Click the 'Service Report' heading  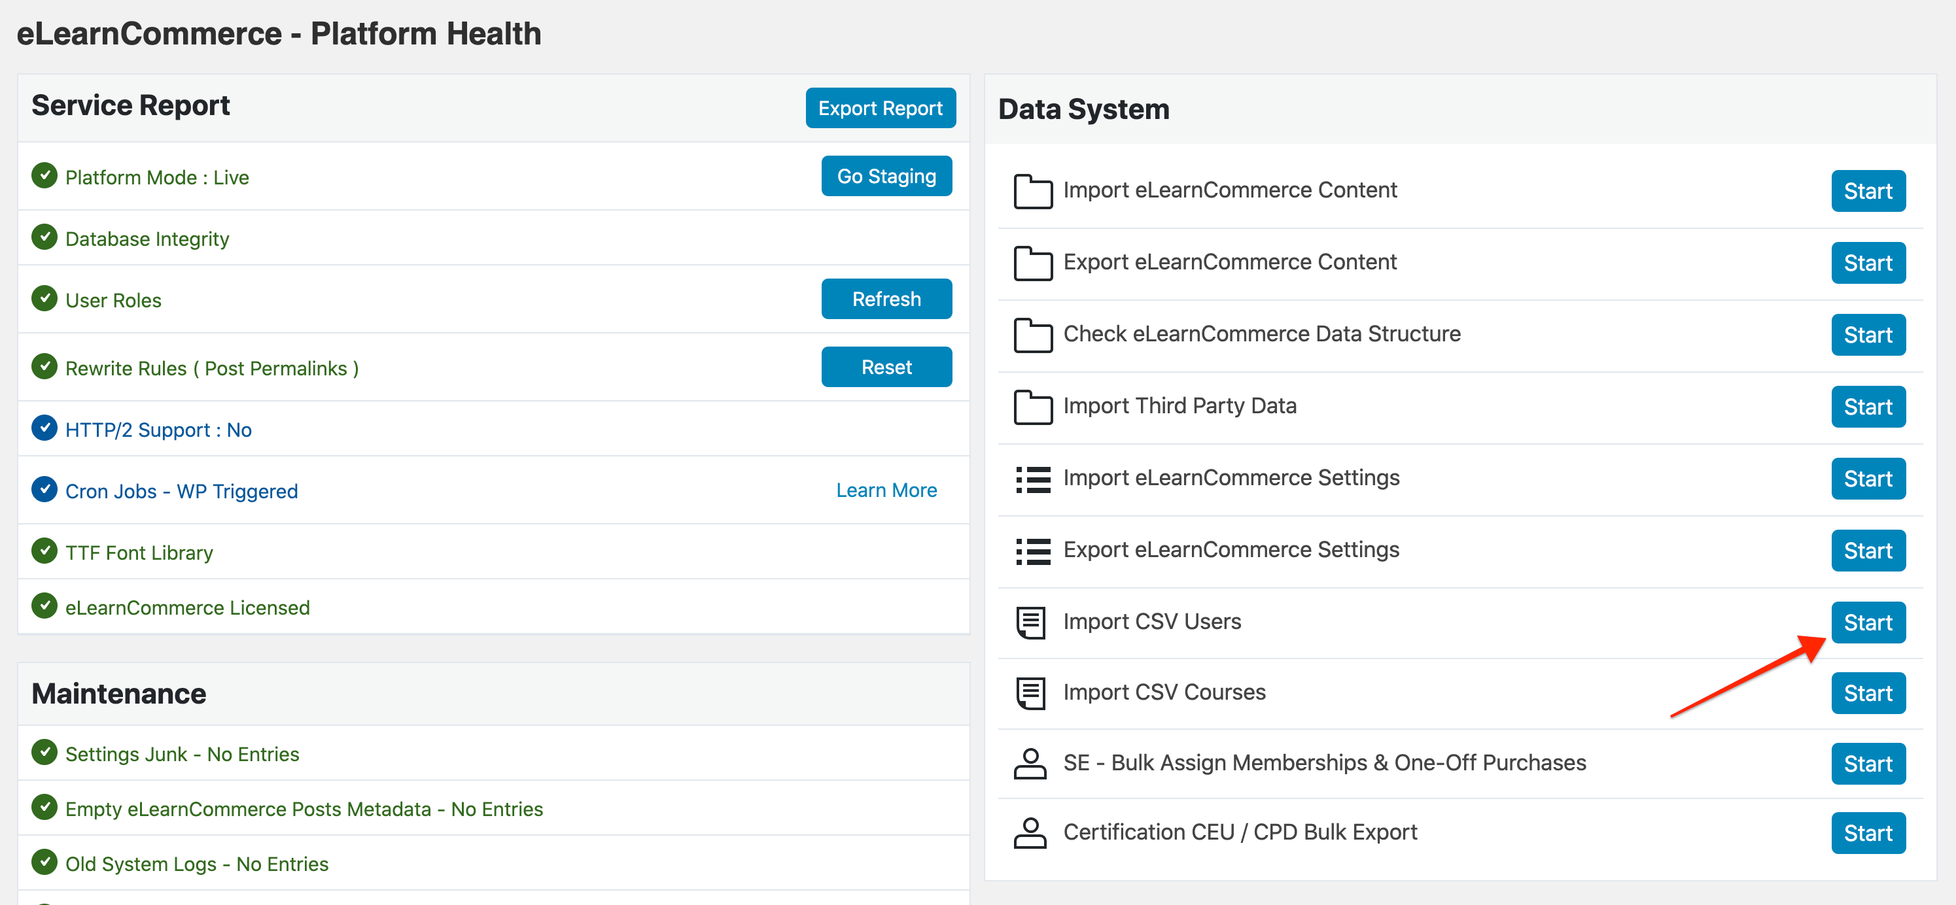tap(131, 105)
